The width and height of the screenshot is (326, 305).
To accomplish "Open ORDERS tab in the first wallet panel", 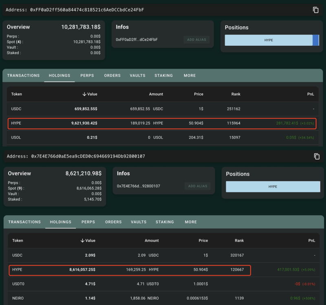I will [x=112, y=76].
